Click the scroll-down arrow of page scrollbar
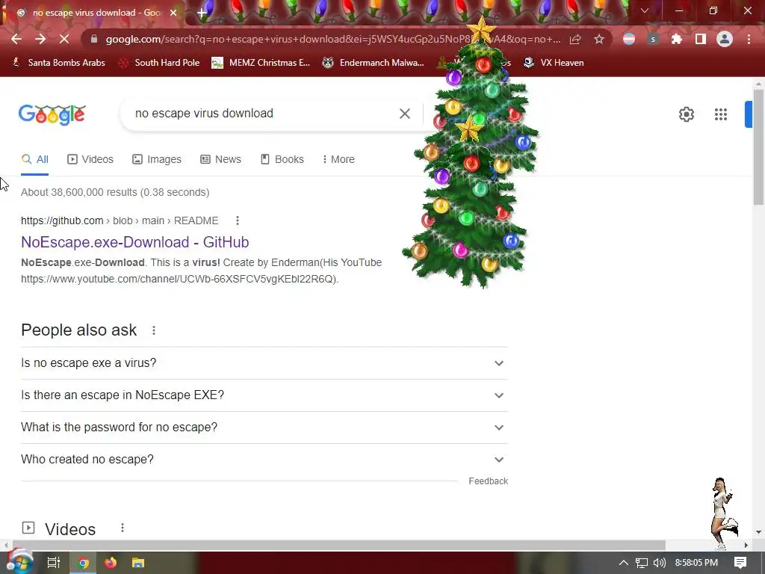765x574 pixels. click(758, 532)
